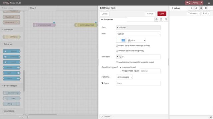Select the debug sidebar tab
Viewport: 213px width, 119px height.
[x=179, y=8]
